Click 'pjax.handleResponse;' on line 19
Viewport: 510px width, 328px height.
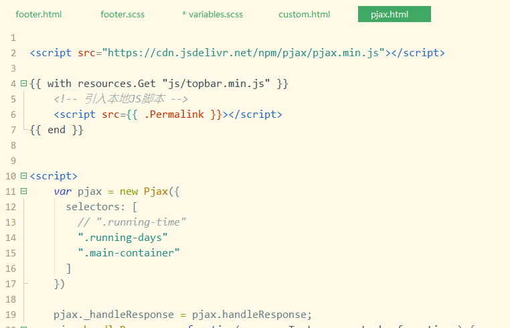pyautogui.click(x=252, y=315)
